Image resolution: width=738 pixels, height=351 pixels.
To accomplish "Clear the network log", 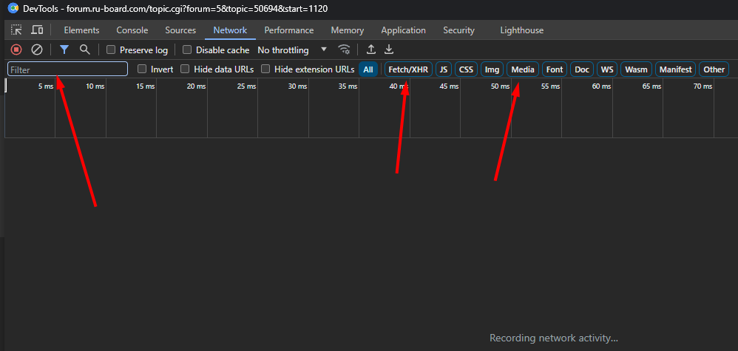I will [37, 50].
